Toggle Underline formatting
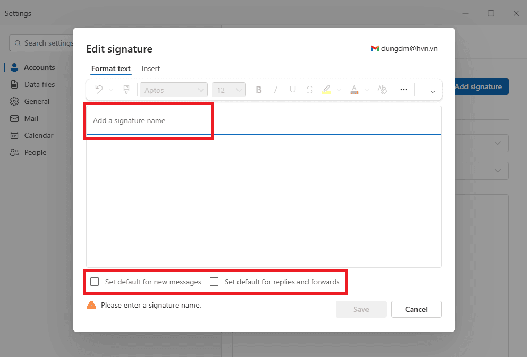This screenshot has width=527, height=357. [292, 90]
